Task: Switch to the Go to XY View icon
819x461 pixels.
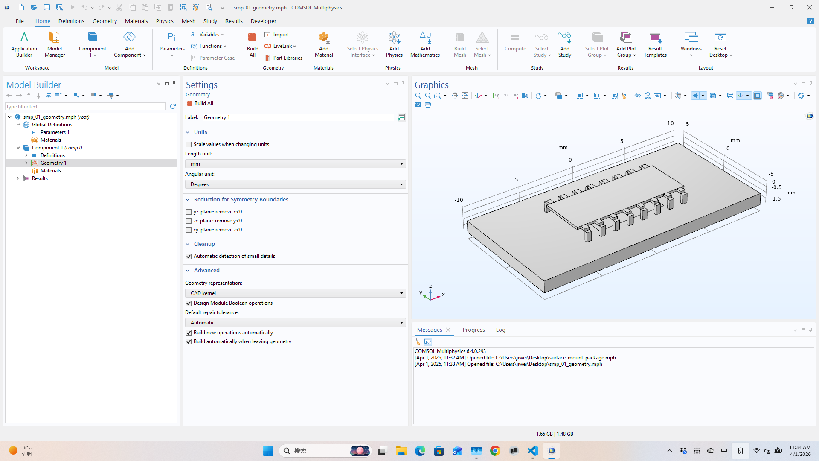Action: pos(496,96)
